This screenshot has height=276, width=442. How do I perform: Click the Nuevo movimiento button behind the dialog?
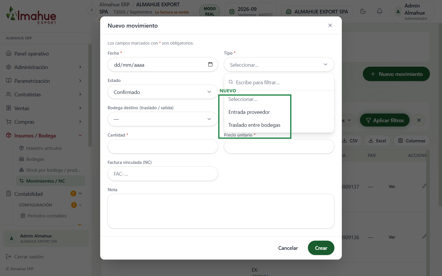tap(396, 74)
